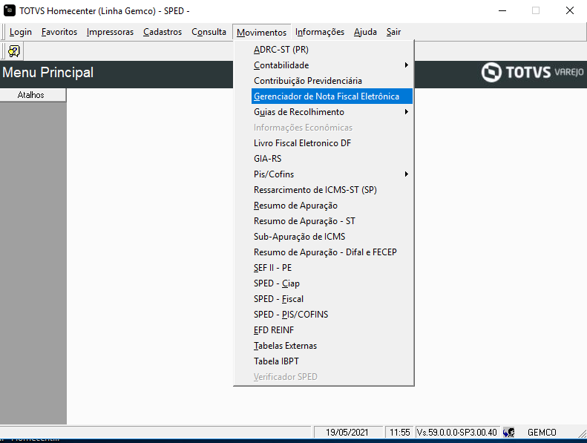Click the date 19/05/2021 in status bar

click(x=347, y=433)
